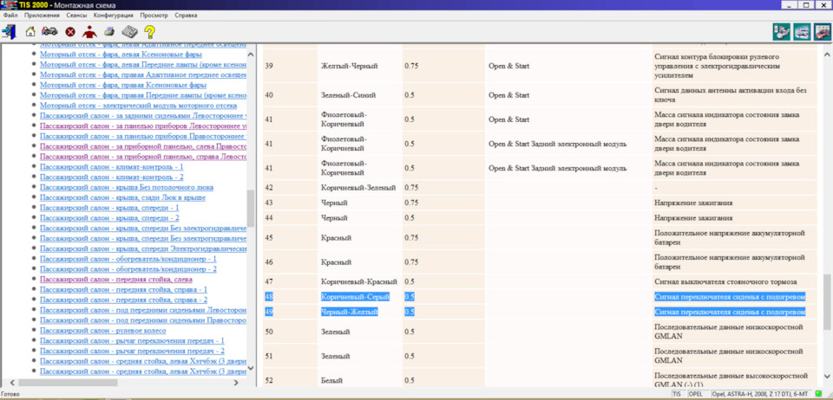The height and width of the screenshot is (400, 833).
Task: Click the exit door icon in toolbar
Action: tap(9, 32)
